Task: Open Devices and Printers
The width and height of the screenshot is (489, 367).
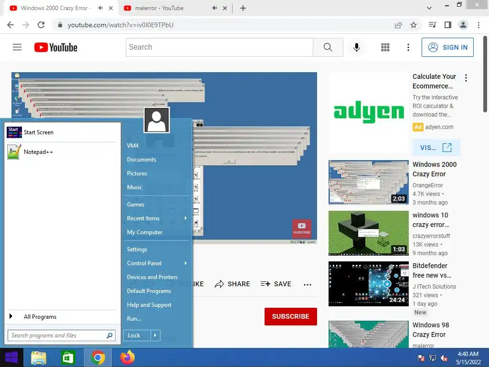Action: [152, 277]
